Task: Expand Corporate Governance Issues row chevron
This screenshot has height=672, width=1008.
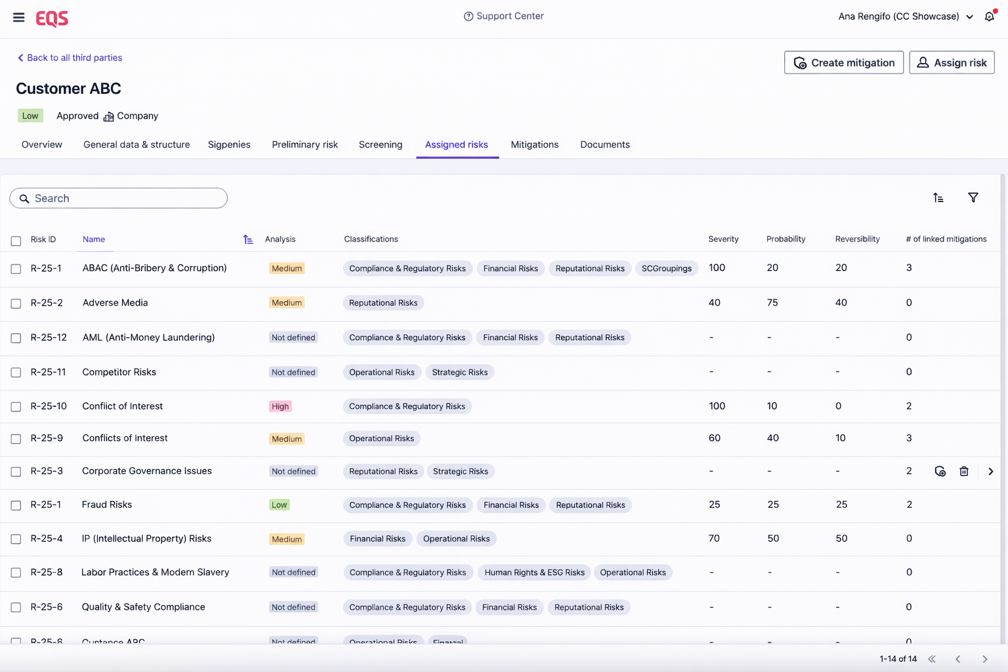Action: [990, 471]
